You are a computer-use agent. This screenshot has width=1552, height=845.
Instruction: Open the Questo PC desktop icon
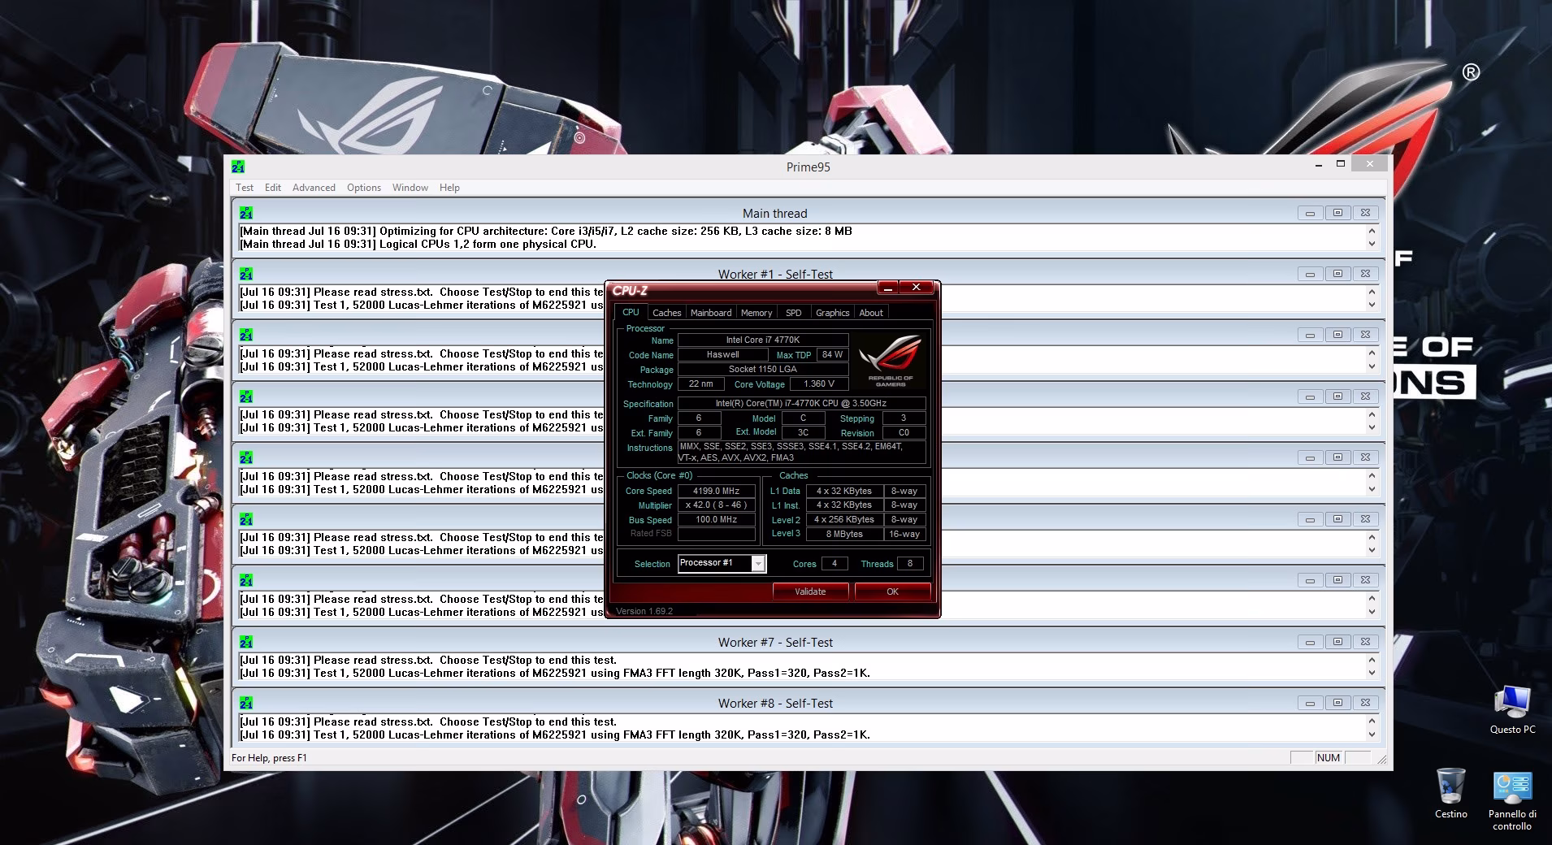coord(1512,709)
